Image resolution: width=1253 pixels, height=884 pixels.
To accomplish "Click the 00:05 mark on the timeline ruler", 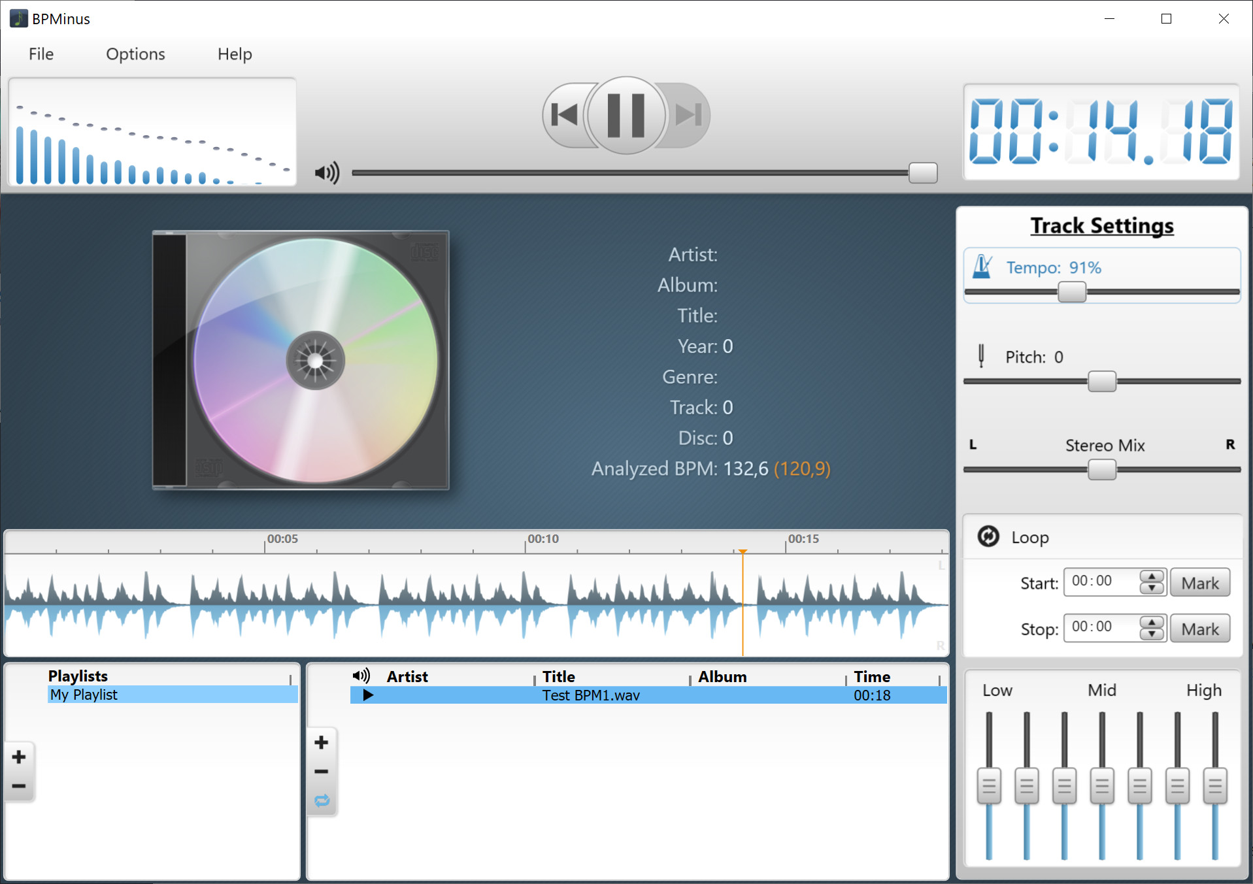I will click(x=282, y=539).
